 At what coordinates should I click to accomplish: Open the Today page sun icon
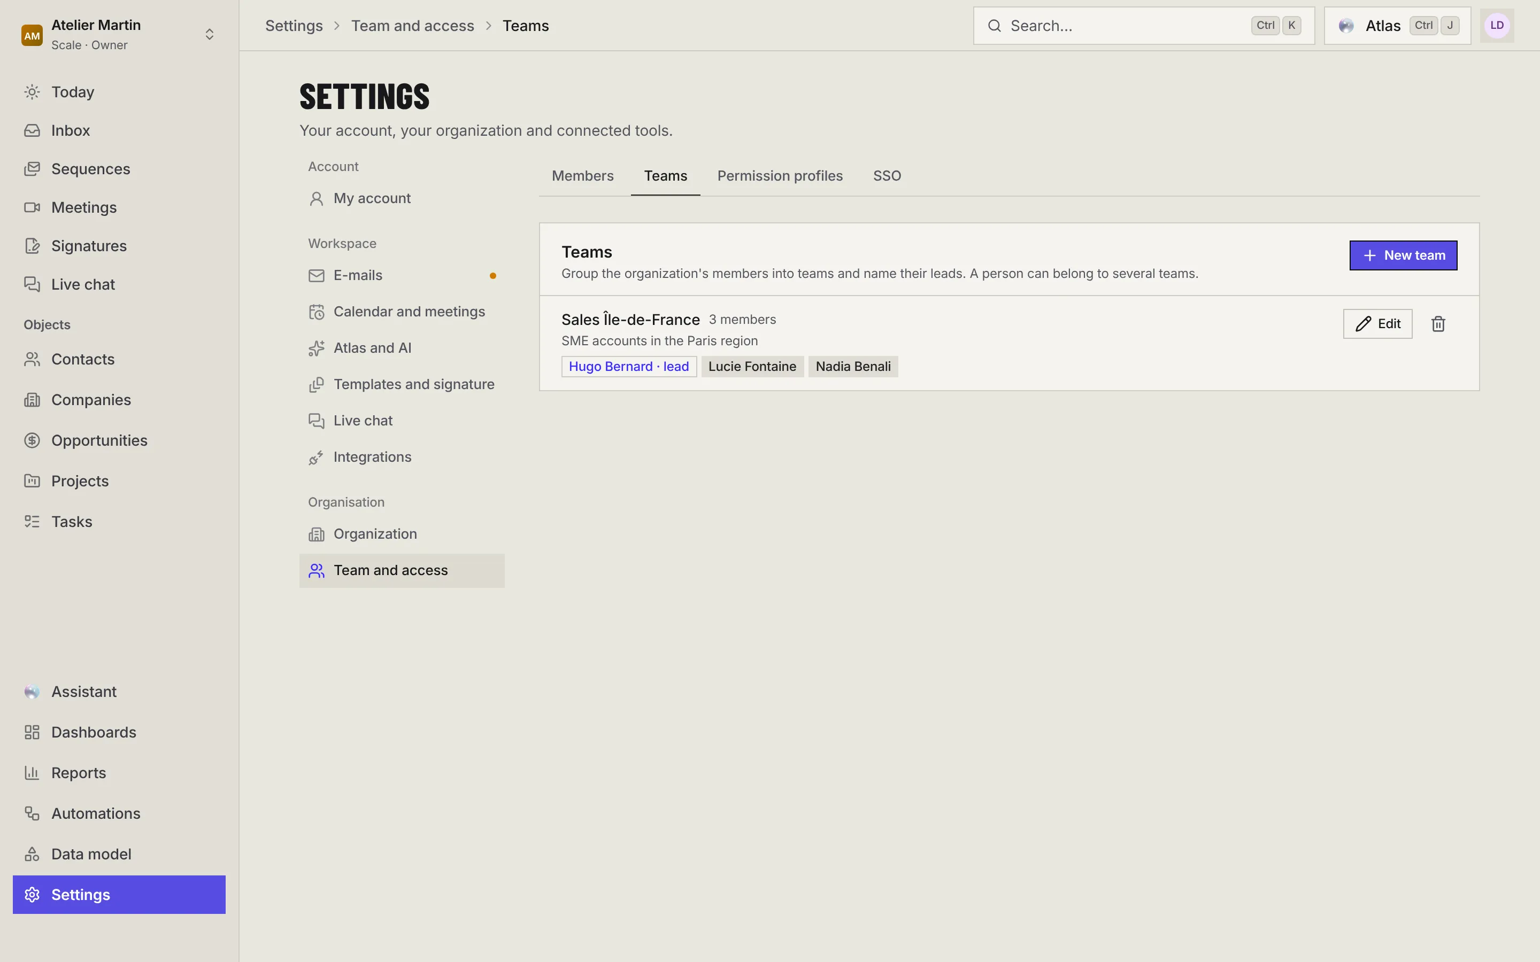click(32, 91)
